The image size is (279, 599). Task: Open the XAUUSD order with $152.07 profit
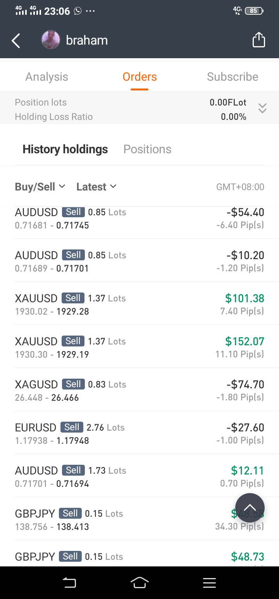pos(139,347)
